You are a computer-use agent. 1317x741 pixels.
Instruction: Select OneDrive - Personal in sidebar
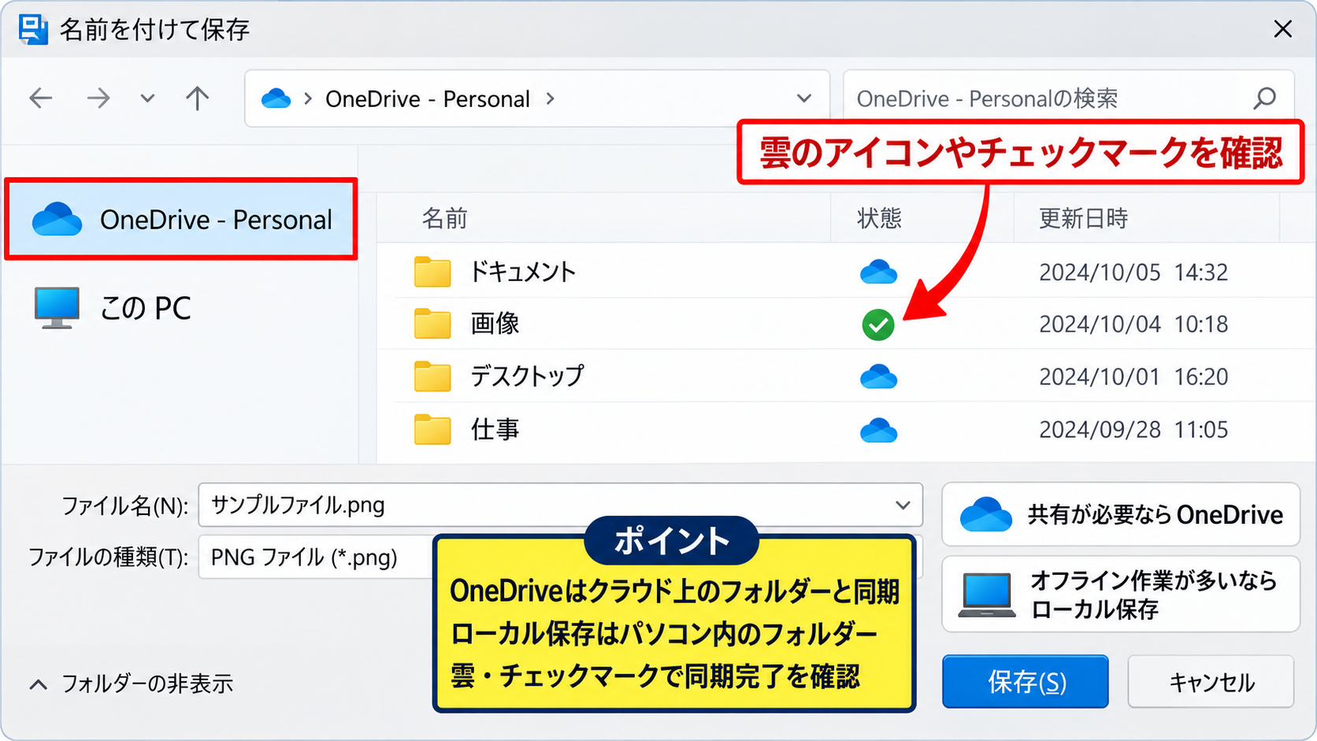[181, 219]
